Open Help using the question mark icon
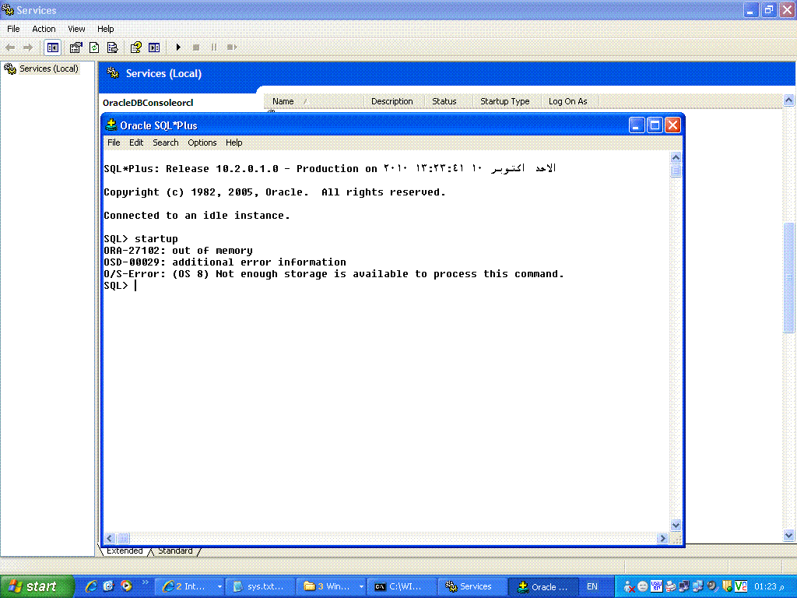Viewport: 797px width, 598px height. [x=135, y=47]
